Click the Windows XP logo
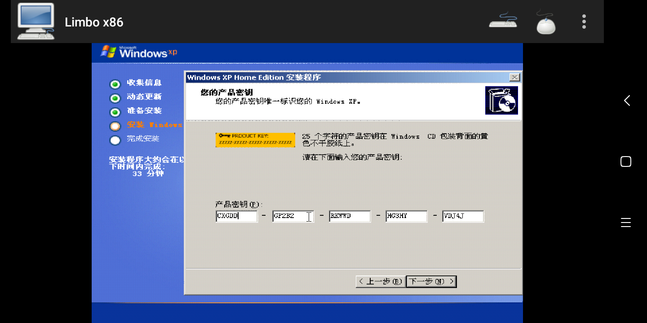This screenshot has height=323, width=647. [139, 52]
